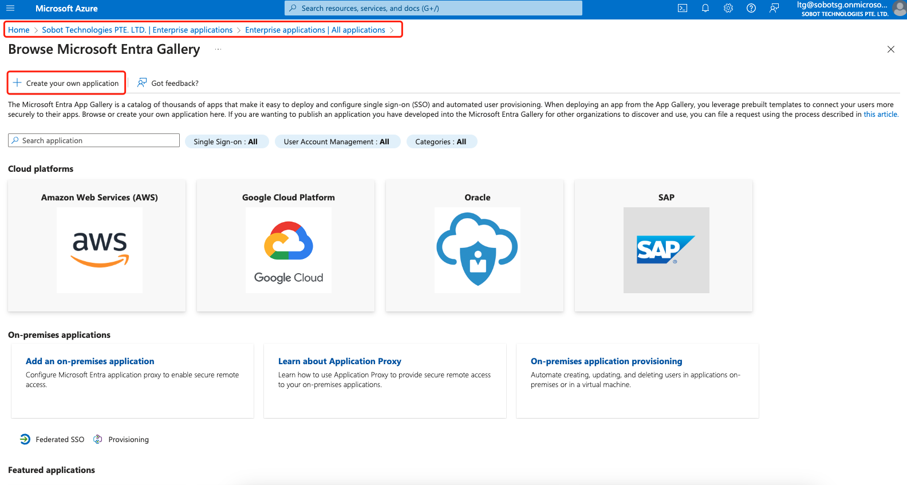Click the Provisioning label
This screenshot has height=485, width=907.
tap(129, 440)
